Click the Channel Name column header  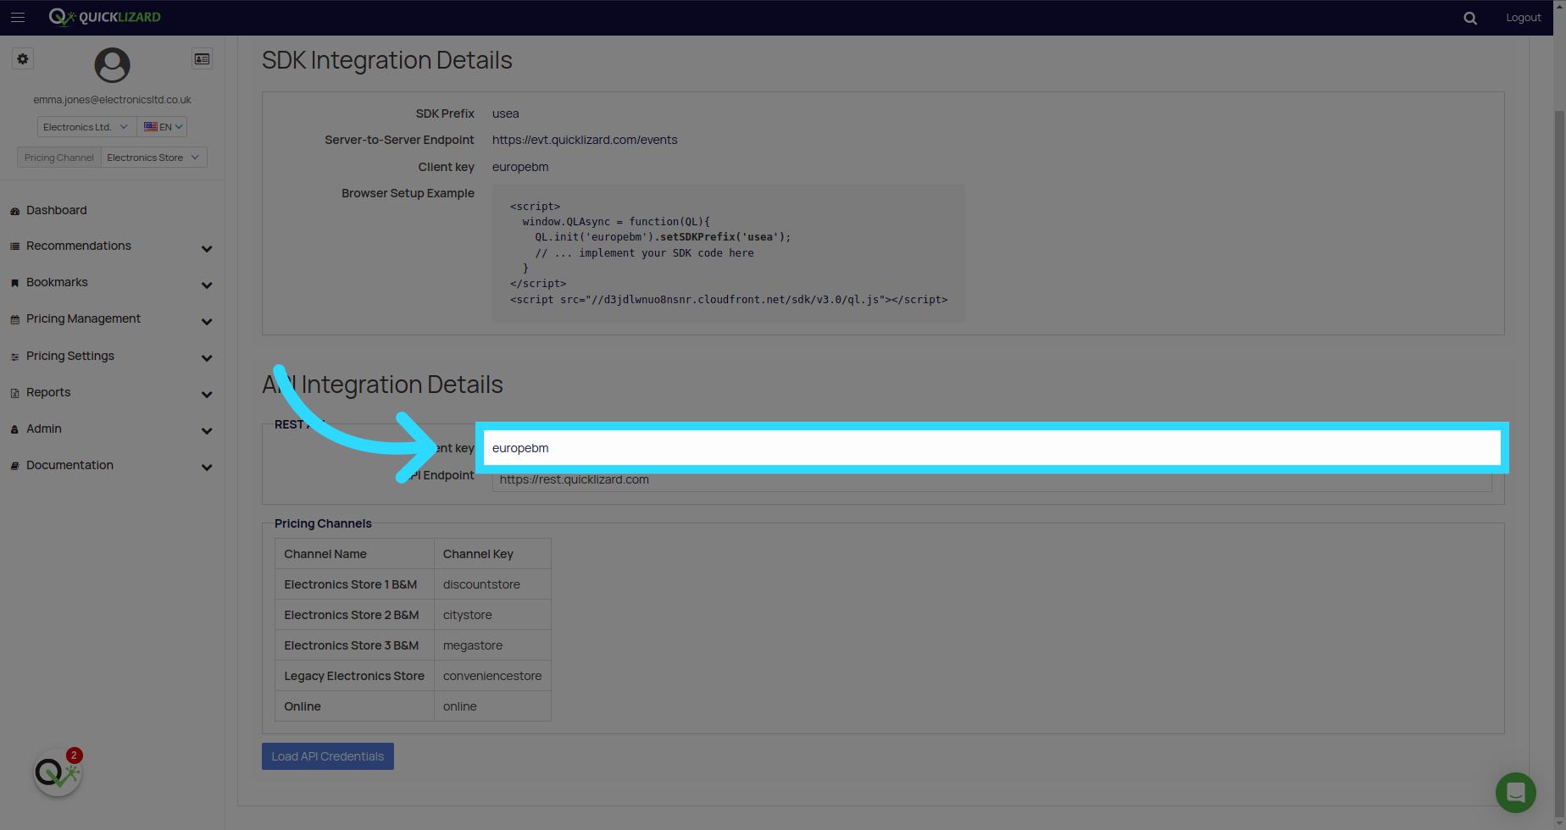point(325,554)
